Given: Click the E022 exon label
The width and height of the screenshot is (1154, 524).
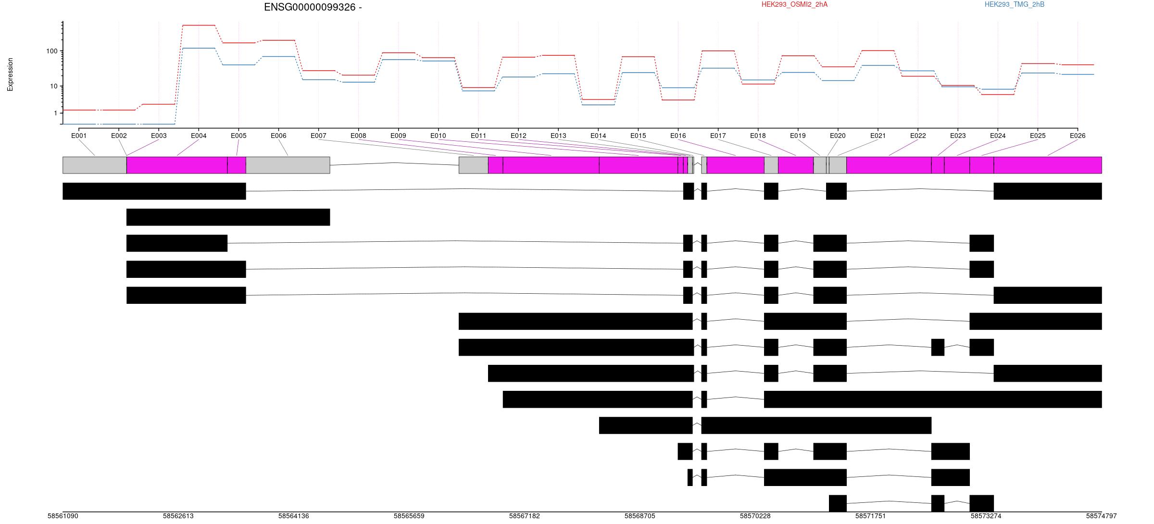Looking at the screenshot, I should point(918,136).
